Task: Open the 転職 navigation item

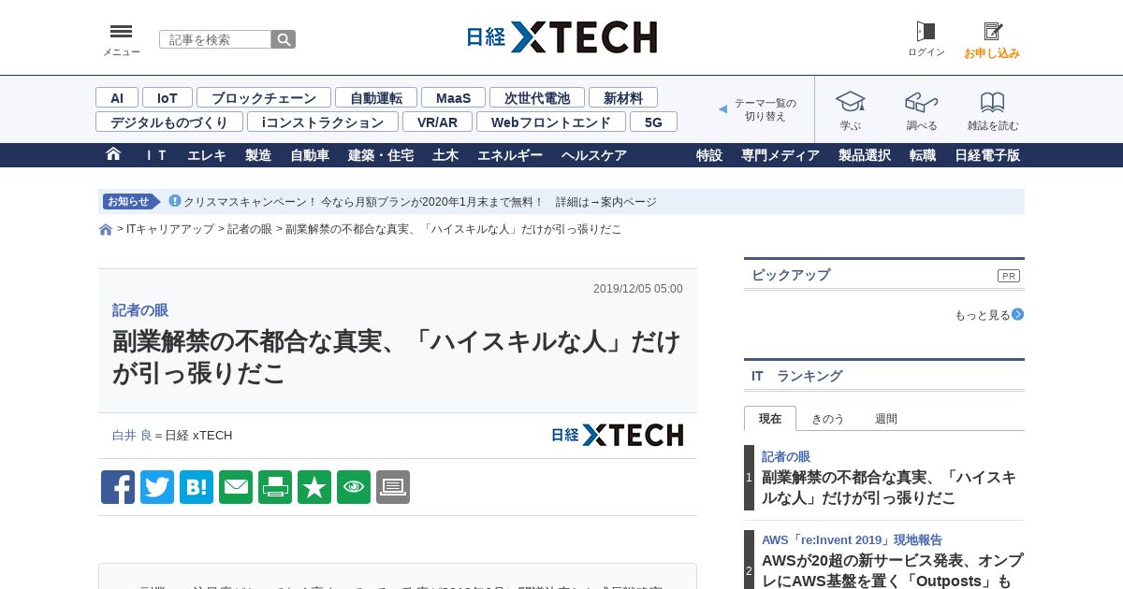Action: tap(923, 155)
